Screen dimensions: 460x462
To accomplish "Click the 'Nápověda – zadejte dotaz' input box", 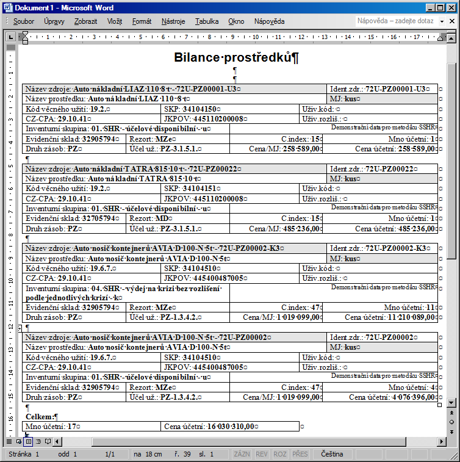I will [x=397, y=21].
